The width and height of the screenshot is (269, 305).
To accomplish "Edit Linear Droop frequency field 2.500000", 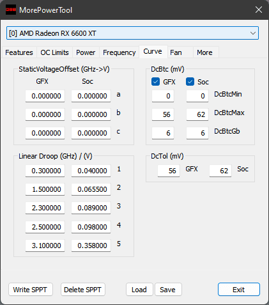I will [x=45, y=227].
